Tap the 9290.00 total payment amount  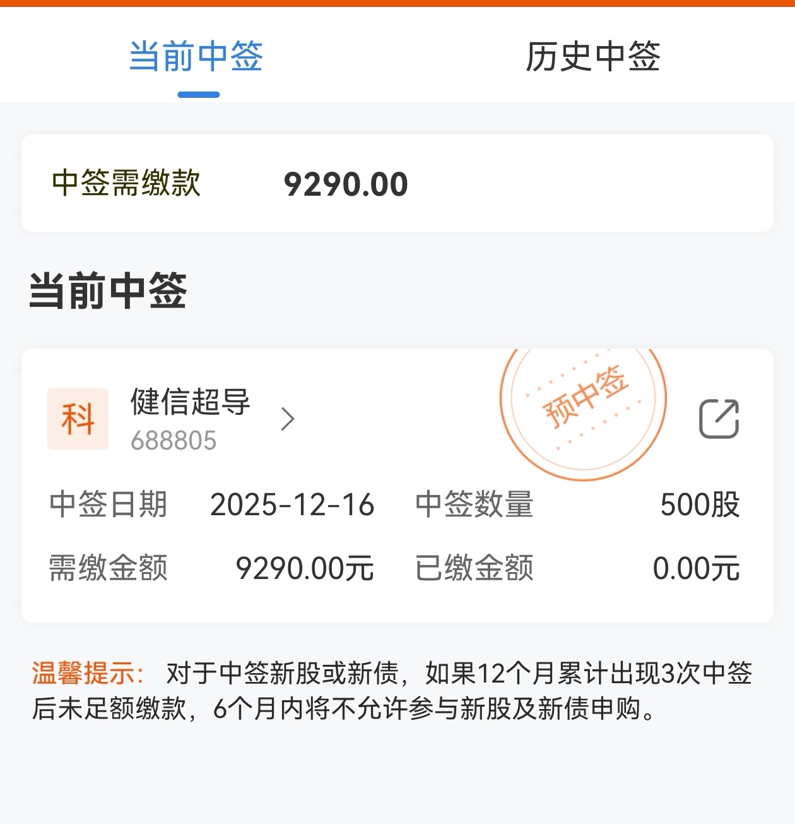(x=346, y=184)
